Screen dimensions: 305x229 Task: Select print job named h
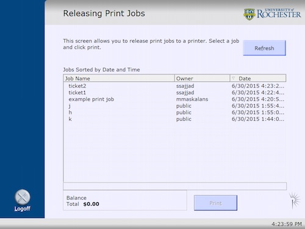pyautogui.click(x=175, y=112)
